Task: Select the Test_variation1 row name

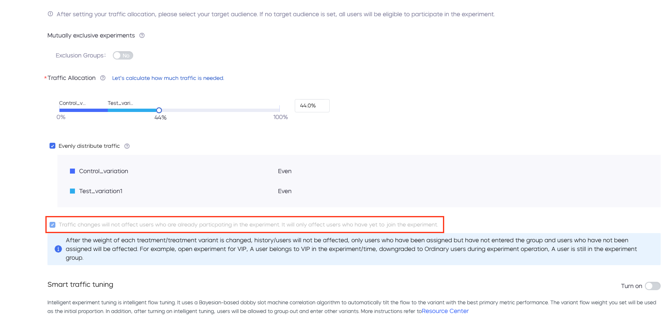Action: point(101,191)
